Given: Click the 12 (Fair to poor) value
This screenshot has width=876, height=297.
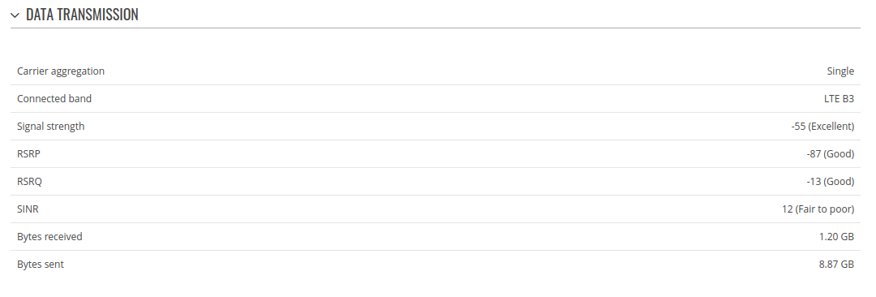Looking at the screenshot, I should point(818,209).
